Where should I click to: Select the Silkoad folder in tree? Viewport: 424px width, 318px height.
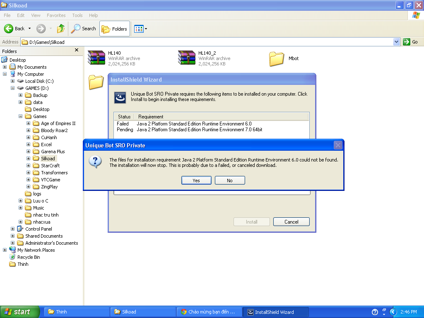[x=48, y=159]
